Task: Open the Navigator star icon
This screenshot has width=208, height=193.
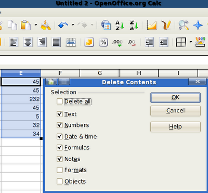Action: (x=198, y=25)
